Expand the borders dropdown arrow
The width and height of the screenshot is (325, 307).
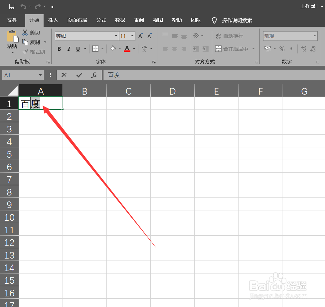[102, 49]
